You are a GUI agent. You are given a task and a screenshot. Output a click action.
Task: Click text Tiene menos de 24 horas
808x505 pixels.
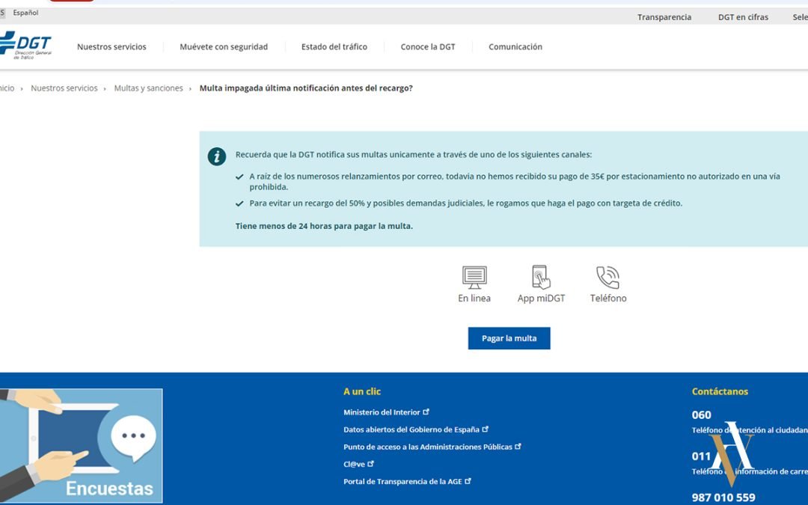point(324,226)
